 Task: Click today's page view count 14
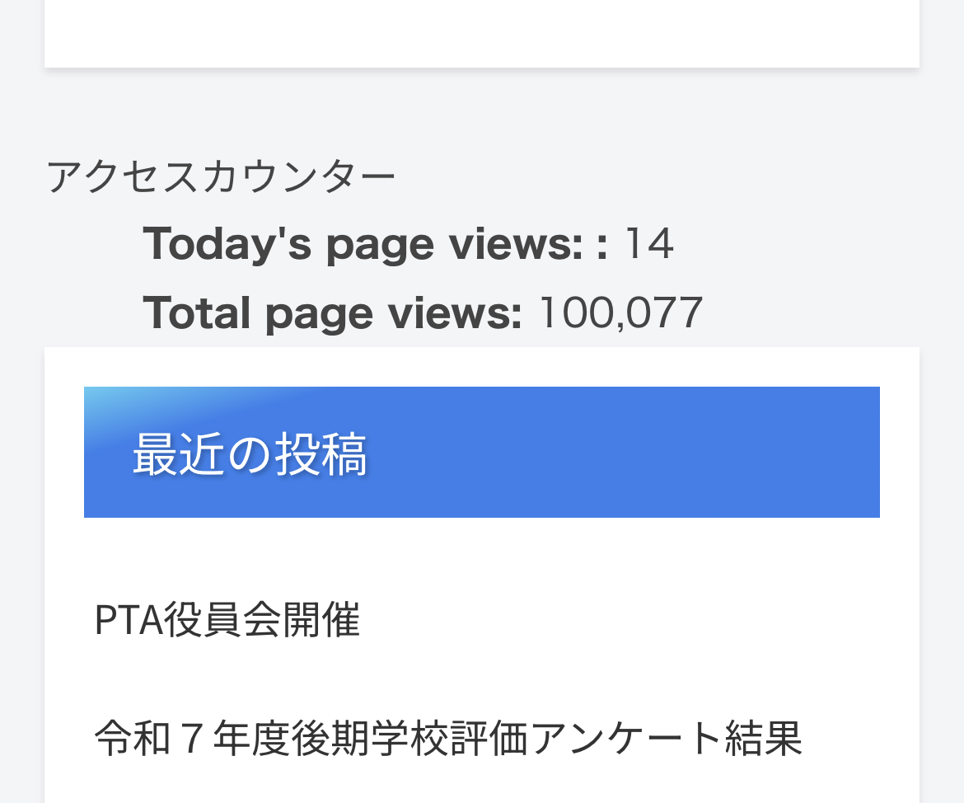coord(649,244)
